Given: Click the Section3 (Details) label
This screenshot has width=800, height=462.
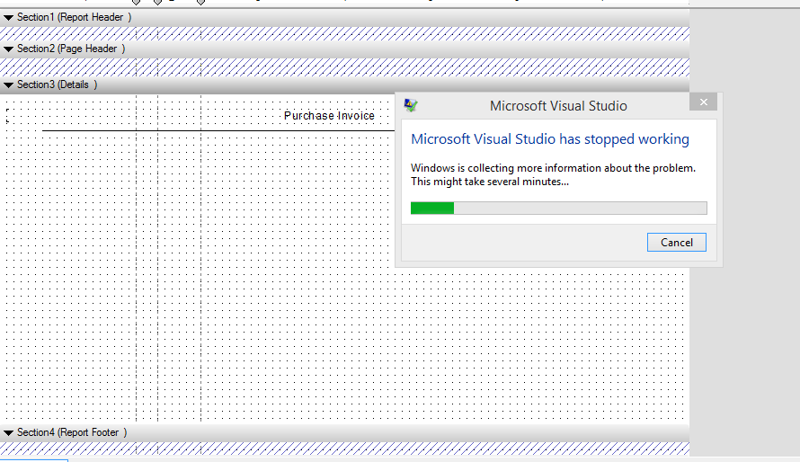Looking at the screenshot, I should (58, 84).
